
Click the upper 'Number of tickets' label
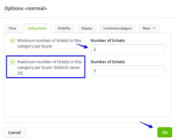point(108,41)
